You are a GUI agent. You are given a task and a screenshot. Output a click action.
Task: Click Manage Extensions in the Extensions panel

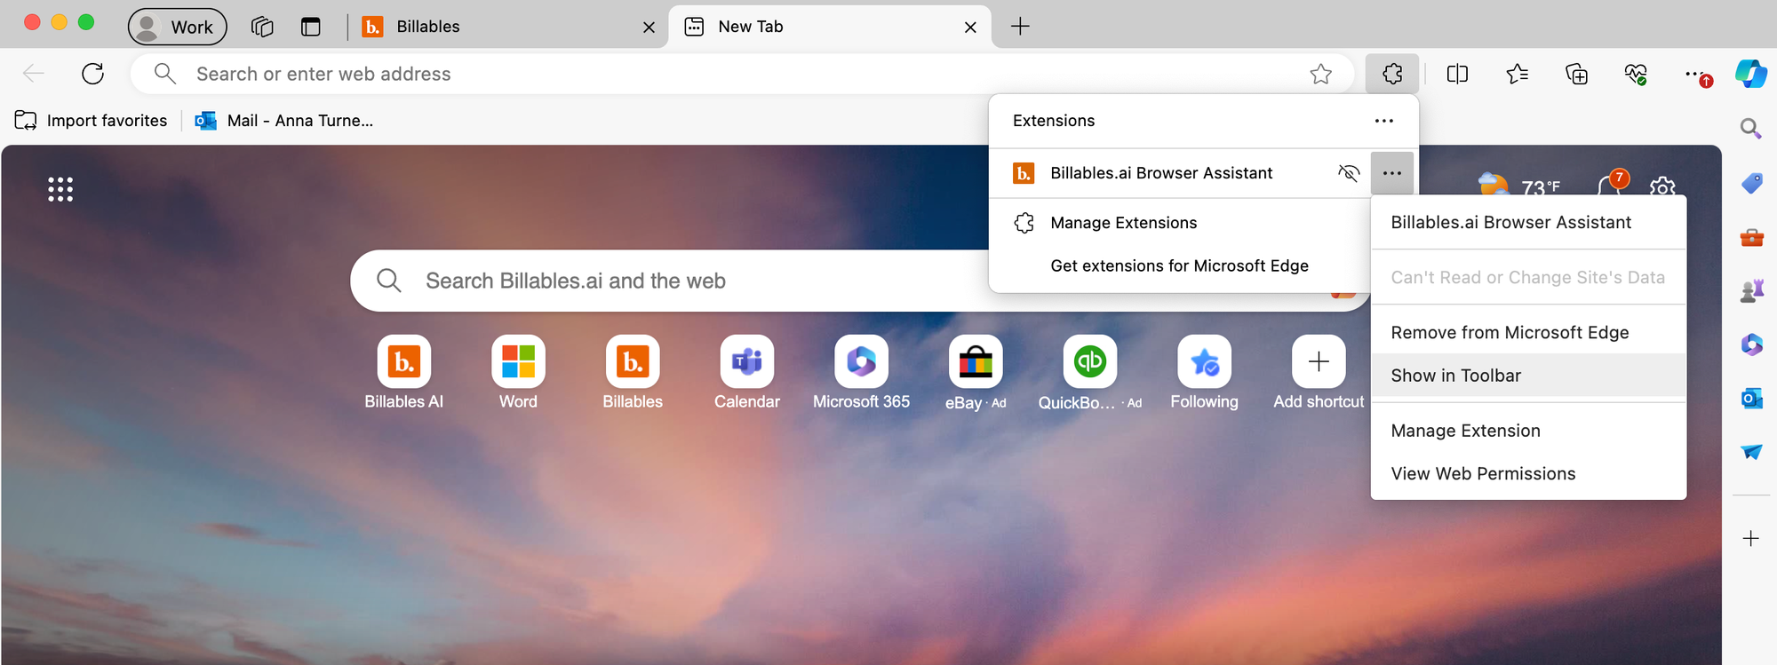[x=1123, y=223]
